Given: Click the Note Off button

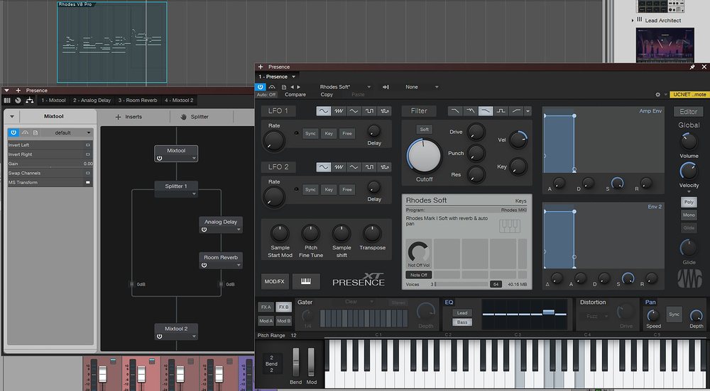Looking at the screenshot, I should (x=418, y=275).
